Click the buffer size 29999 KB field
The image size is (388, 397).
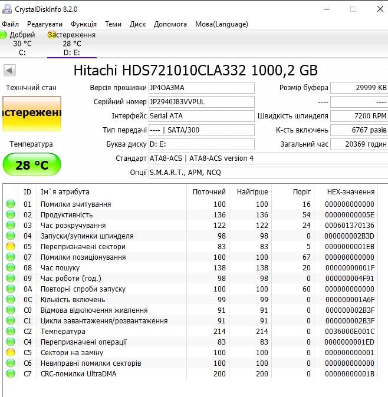(359, 88)
